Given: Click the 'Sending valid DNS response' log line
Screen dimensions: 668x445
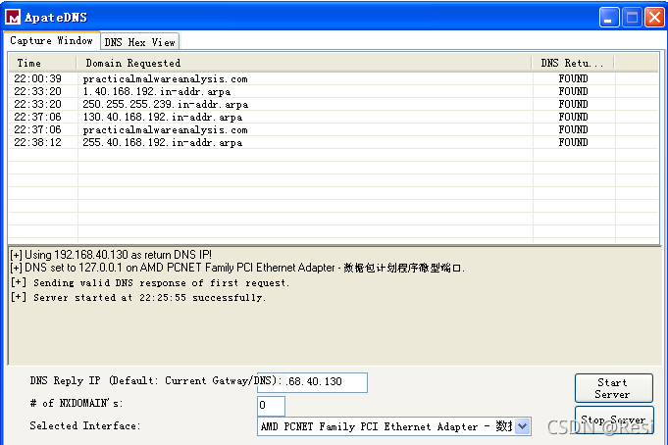Looking at the screenshot, I should (x=150, y=282).
